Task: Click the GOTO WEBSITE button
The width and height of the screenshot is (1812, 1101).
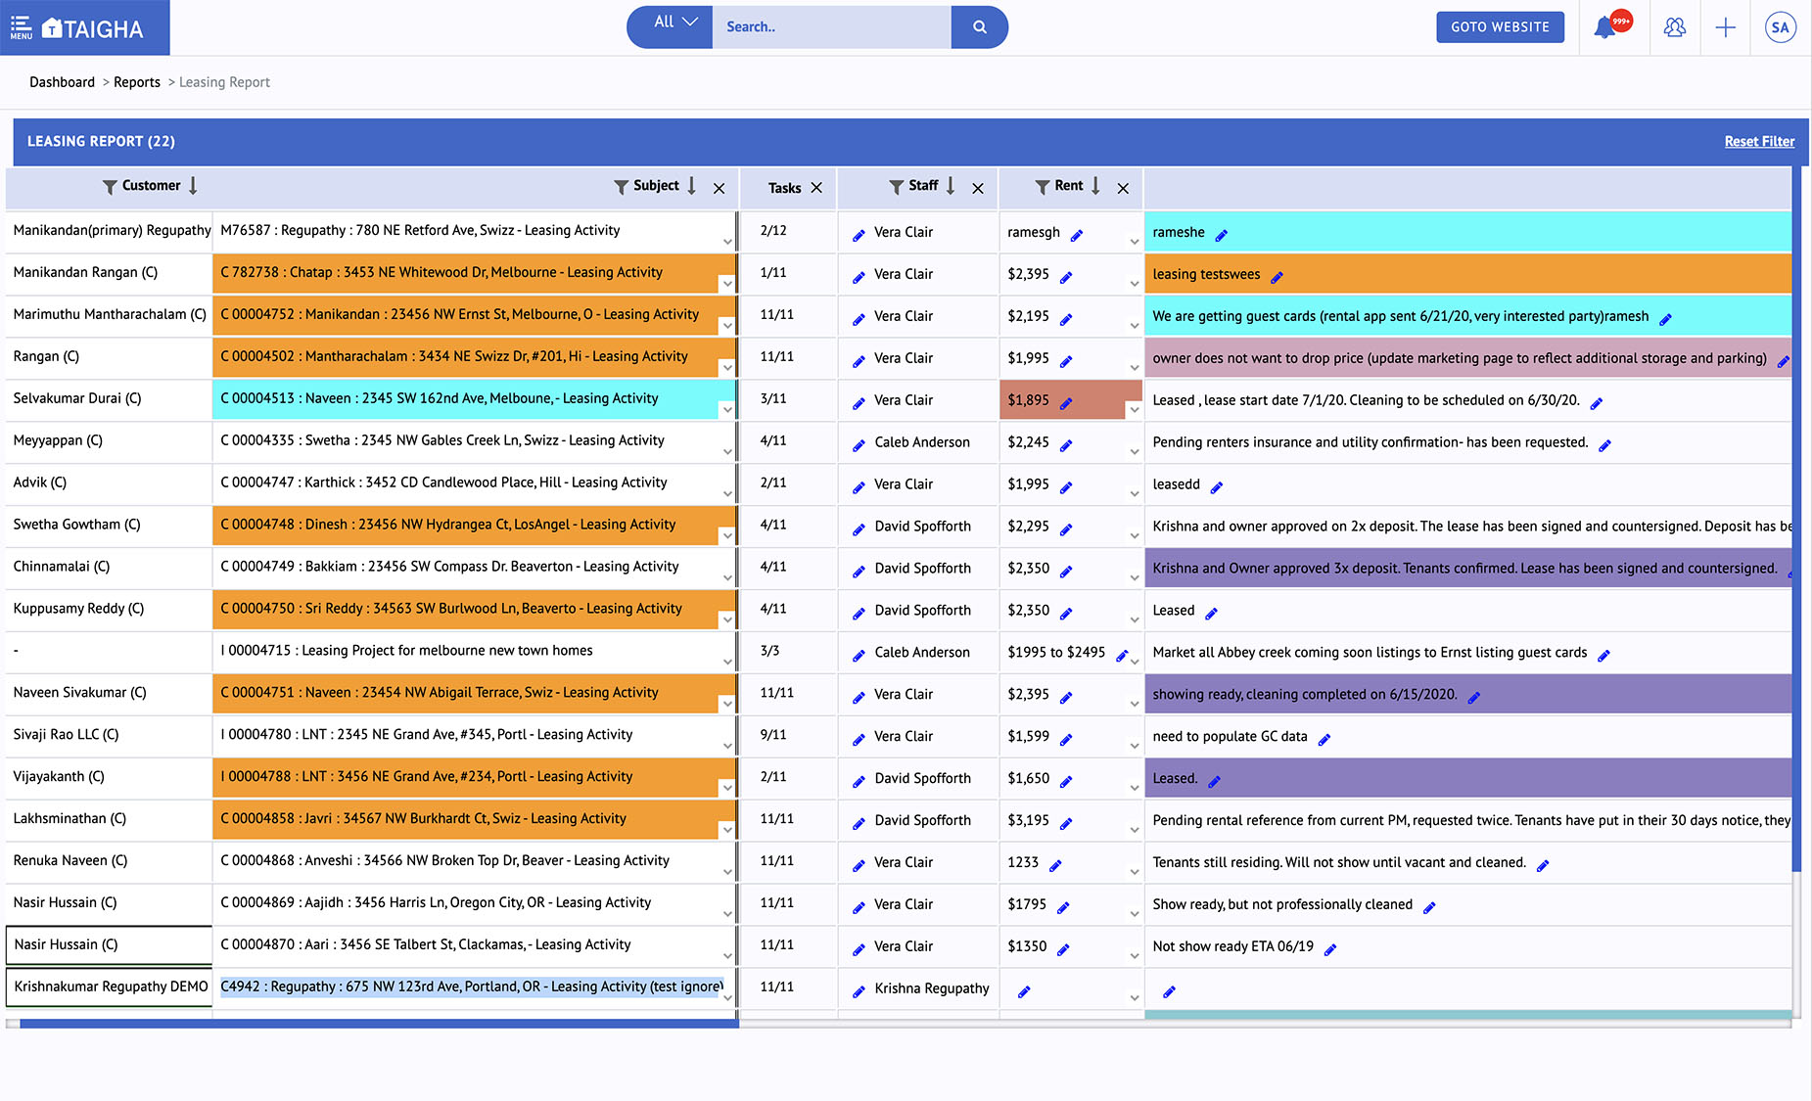Action: [1500, 27]
